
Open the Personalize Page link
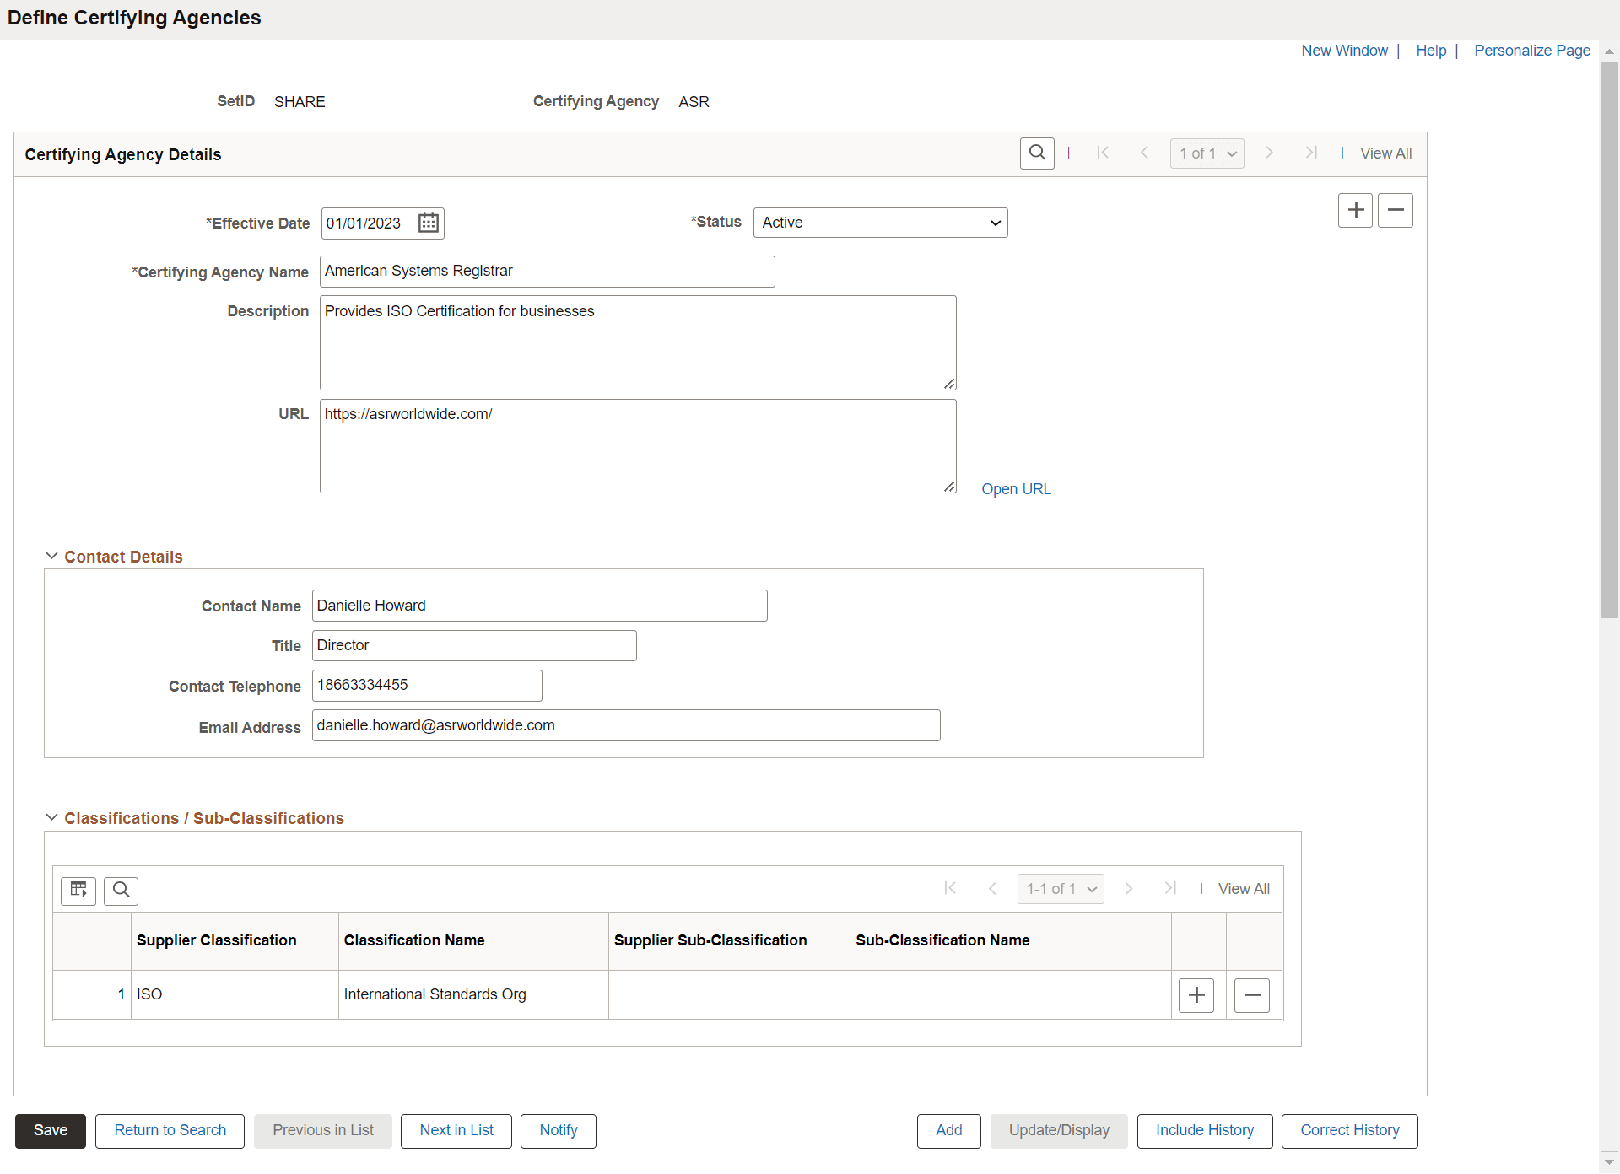pyautogui.click(x=1531, y=51)
